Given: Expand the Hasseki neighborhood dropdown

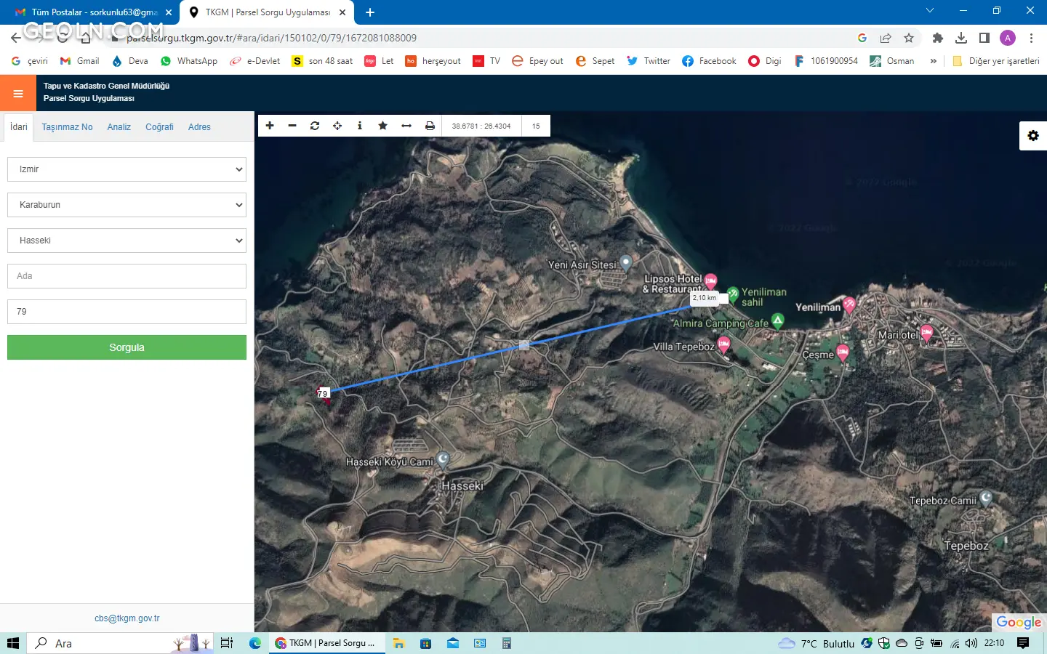Looking at the screenshot, I should click(x=127, y=241).
